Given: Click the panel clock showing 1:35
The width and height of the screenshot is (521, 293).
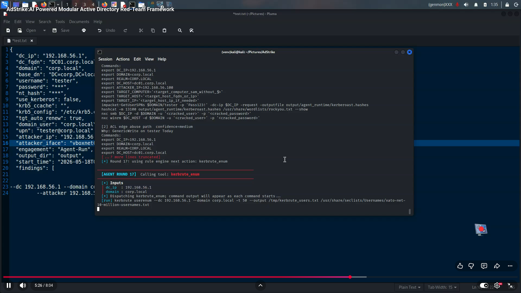Looking at the screenshot, I should (494, 5).
